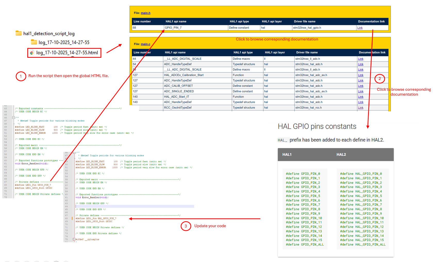Select the log_17-10-2025_14-27-55.html file name
Image resolution: width=433 pixels, height=262 pixels.
tap(67, 53)
